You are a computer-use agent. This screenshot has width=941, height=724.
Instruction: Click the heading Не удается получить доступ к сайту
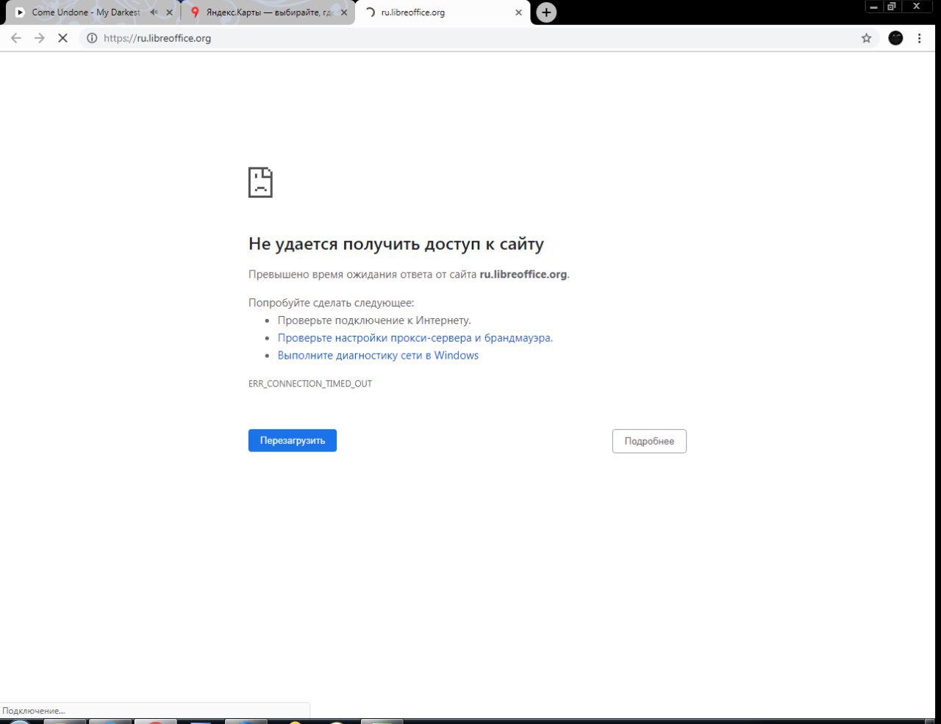pos(396,244)
